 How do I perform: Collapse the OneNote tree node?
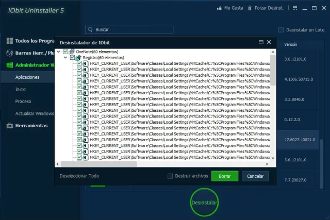point(59,52)
